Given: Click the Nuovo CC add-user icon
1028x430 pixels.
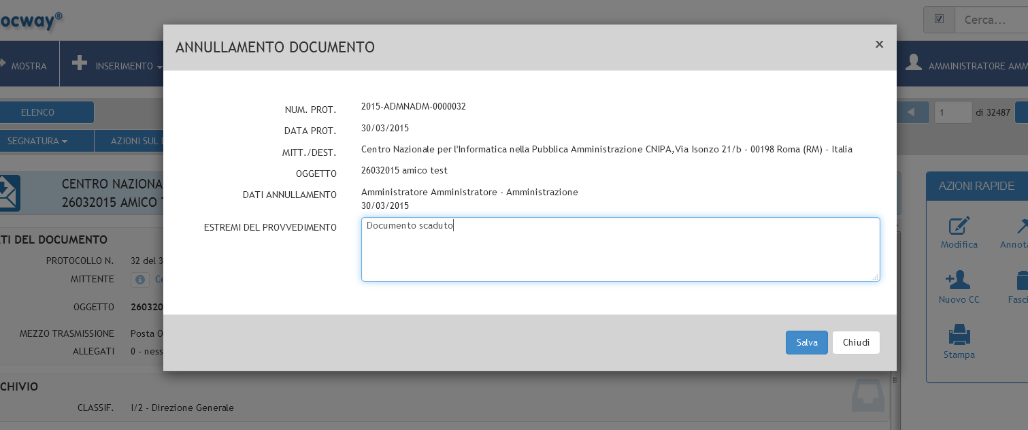Looking at the screenshot, I should click(959, 280).
